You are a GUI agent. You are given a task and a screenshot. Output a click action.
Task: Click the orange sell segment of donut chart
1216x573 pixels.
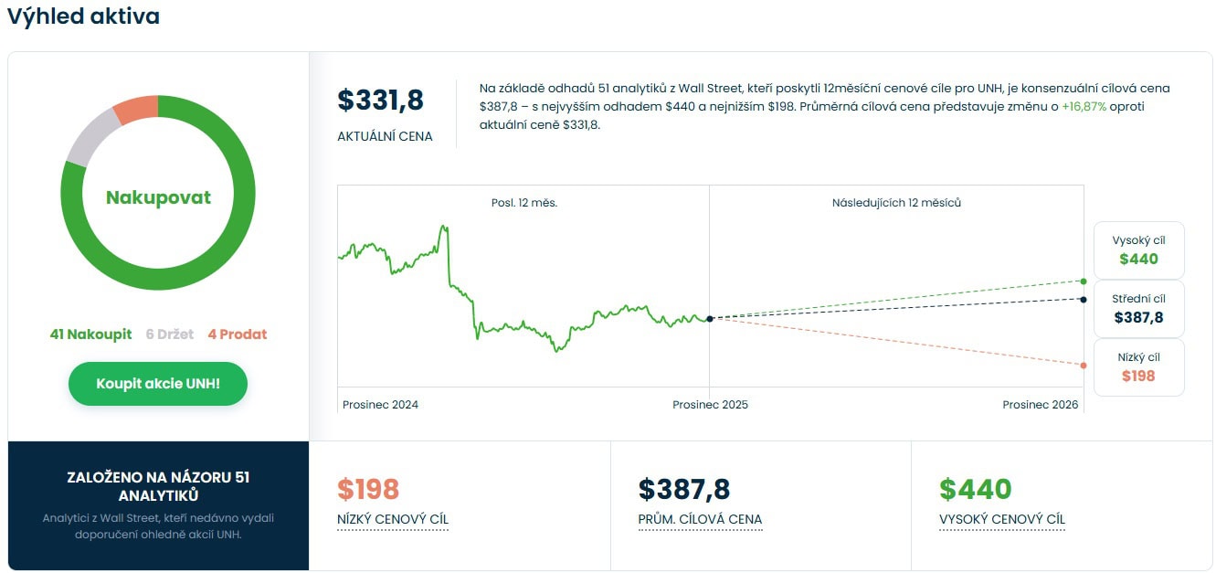tap(137, 109)
